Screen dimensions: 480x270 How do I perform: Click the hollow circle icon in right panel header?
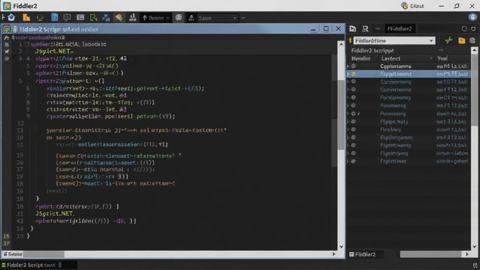pos(465,29)
